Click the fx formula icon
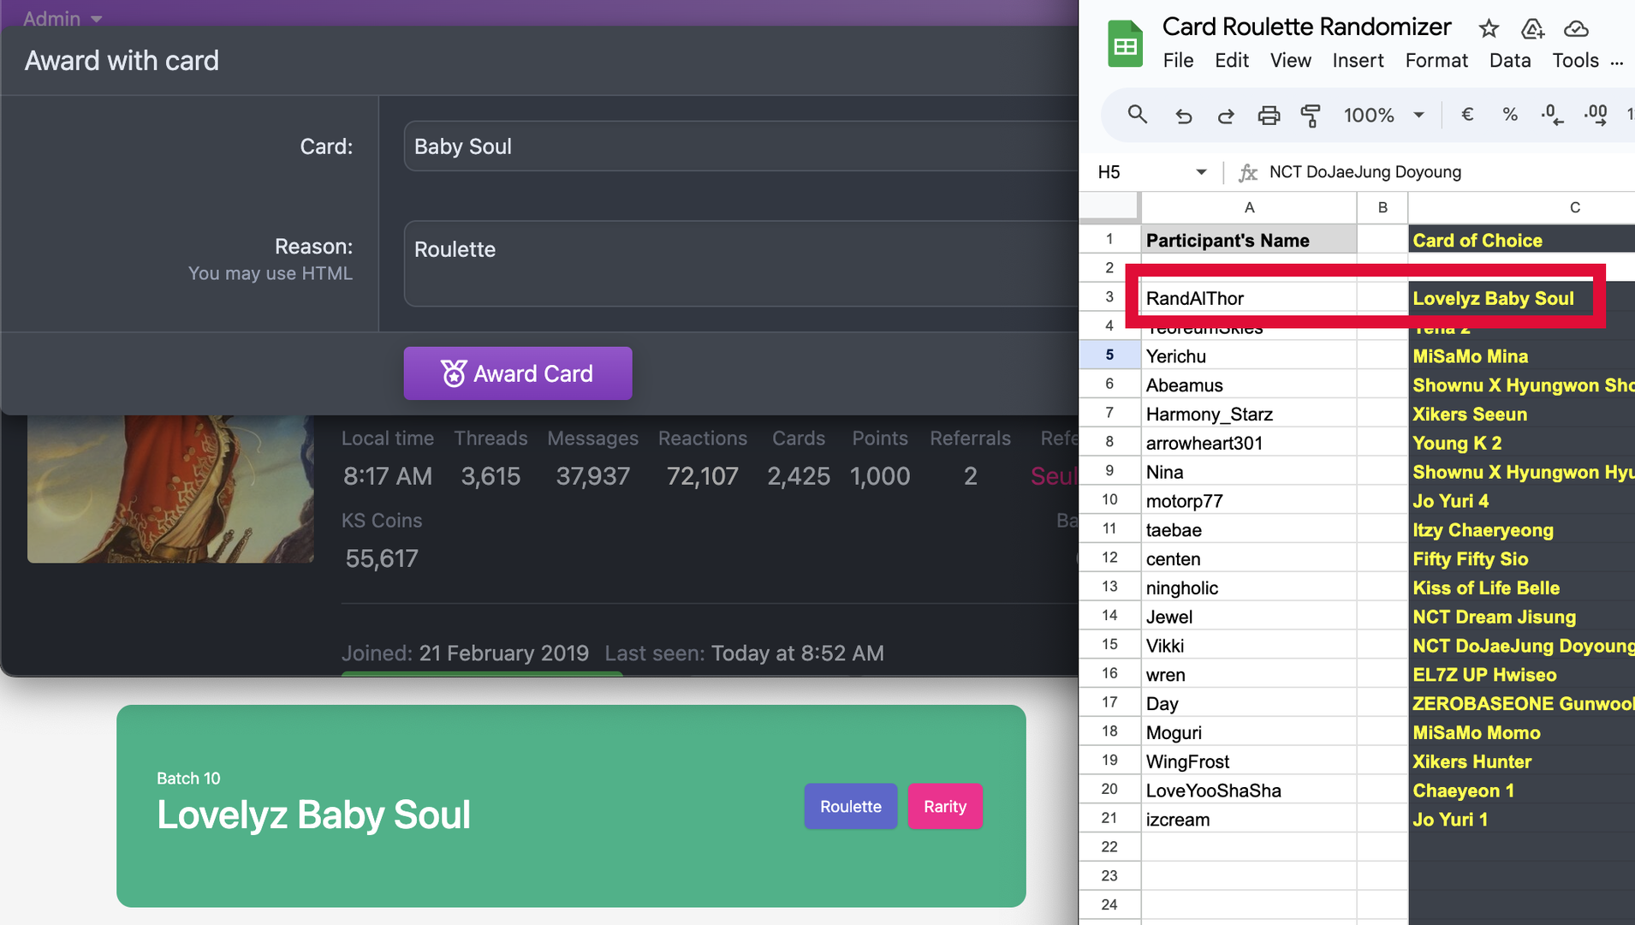The width and height of the screenshot is (1635, 925). [1248, 172]
